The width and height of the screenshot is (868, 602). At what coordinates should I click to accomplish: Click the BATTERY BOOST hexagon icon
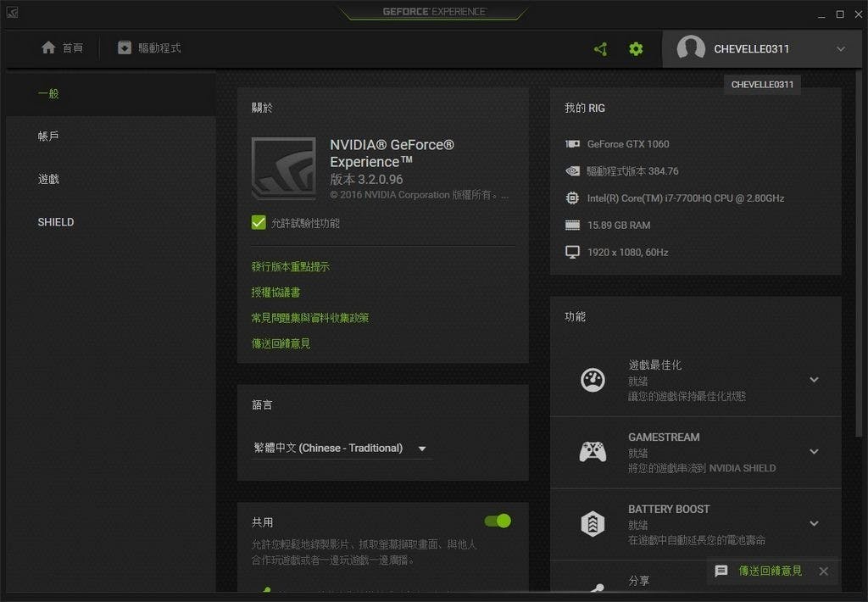(593, 523)
